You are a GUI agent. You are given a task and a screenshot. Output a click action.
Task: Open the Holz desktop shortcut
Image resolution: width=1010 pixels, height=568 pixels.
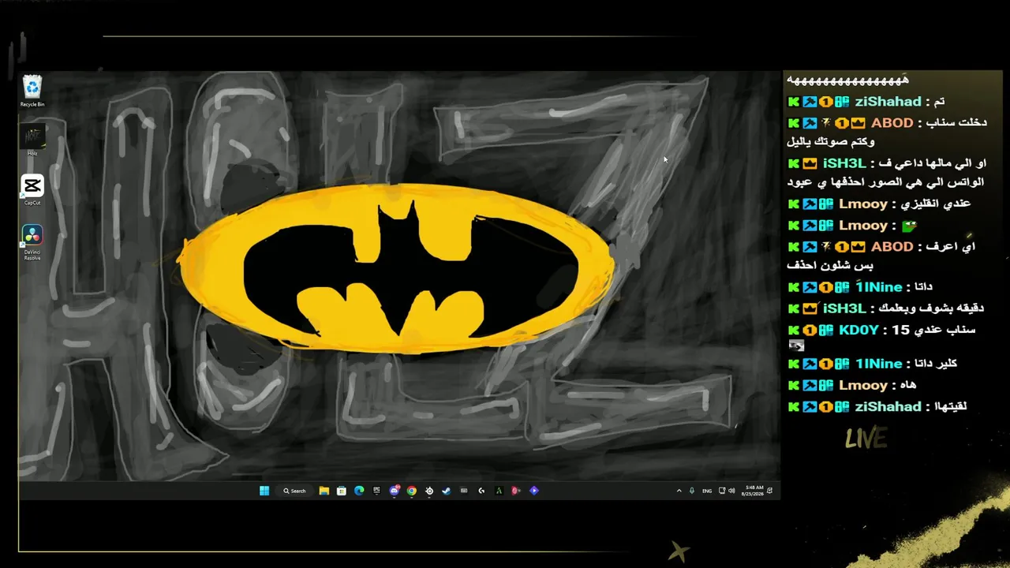(32, 140)
